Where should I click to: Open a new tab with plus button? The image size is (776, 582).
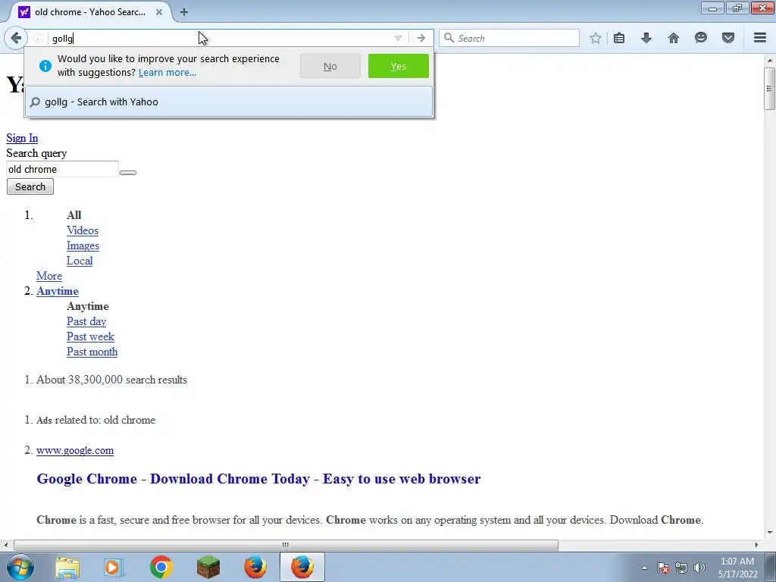[x=184, y=12]
